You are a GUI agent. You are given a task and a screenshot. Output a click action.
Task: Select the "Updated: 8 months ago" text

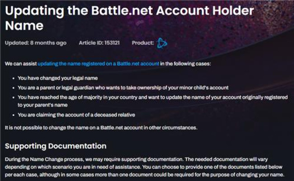coord(36,43)
